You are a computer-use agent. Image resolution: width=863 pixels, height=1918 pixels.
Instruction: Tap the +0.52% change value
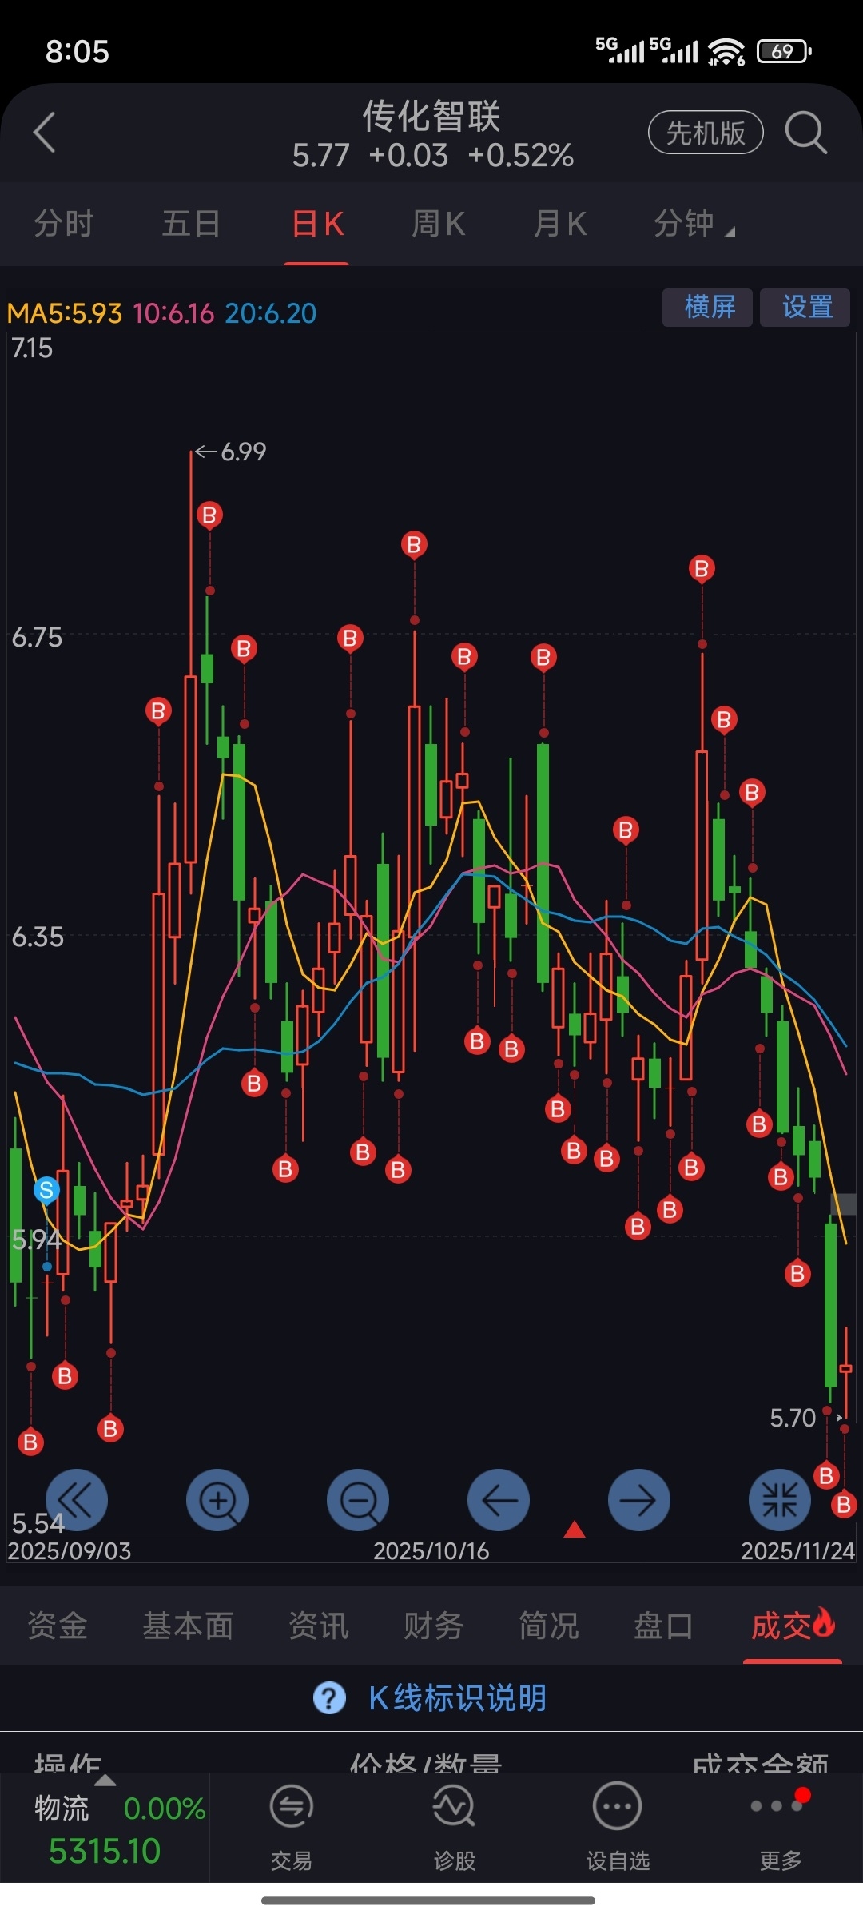pyautogui.click(x=521, y=156)
